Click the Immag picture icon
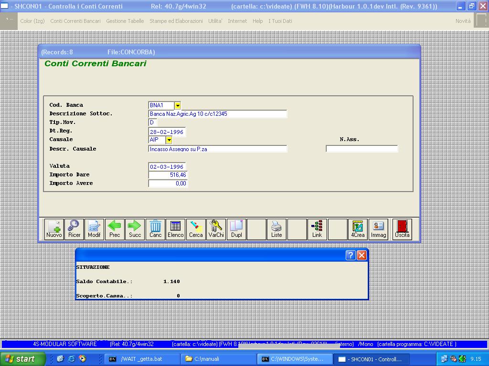Viewport: 489px width, 366px height. click(x=378, y=229)
